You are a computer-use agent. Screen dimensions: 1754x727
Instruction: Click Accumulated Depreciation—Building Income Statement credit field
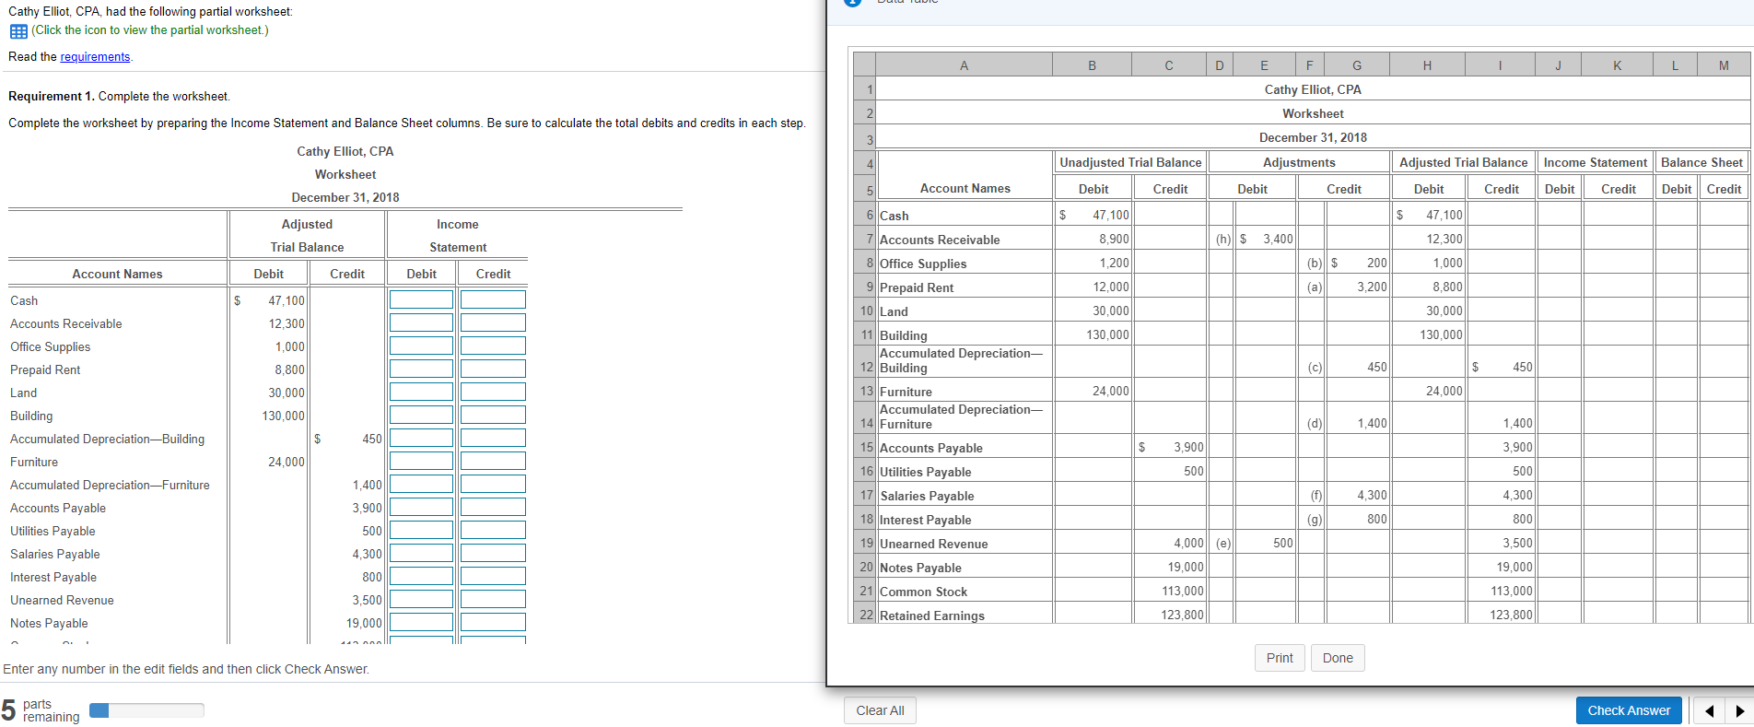click(493, 438)
